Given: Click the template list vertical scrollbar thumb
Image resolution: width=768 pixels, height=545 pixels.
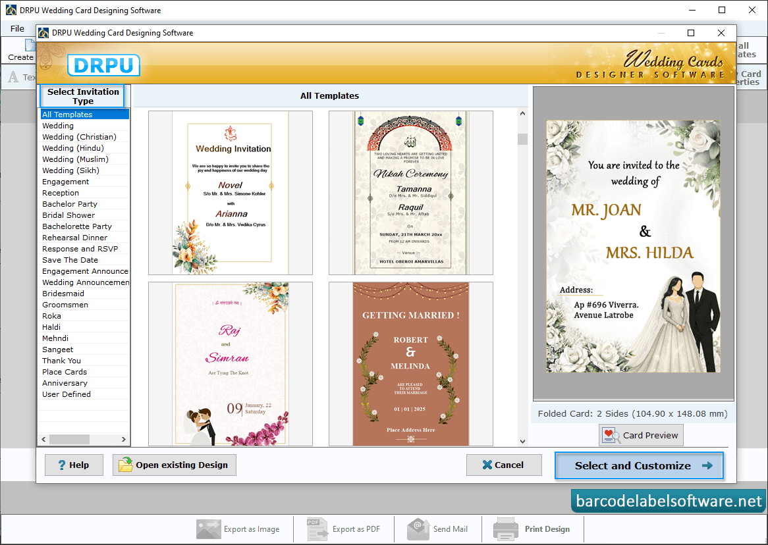Looking at the screenshot, I should pos(522,139).
